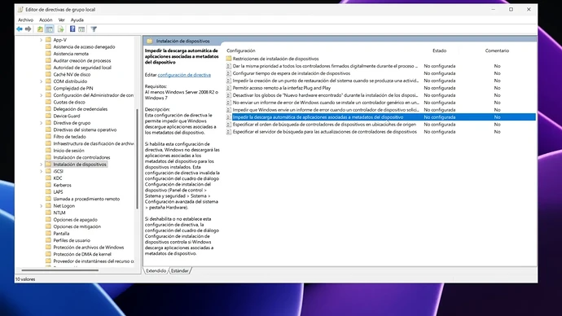The width and height of the screenshot is (562, 316).
Task: Click the Kerberos folder icon
Action: click(48, 185)
